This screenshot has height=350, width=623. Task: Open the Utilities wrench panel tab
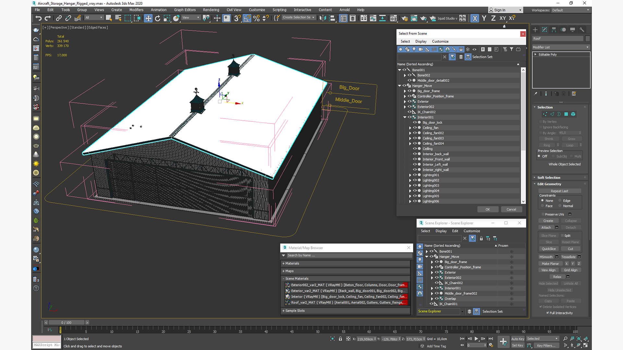(582, 29)
